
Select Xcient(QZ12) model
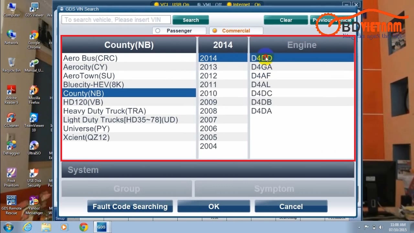[x=129, y=137]
